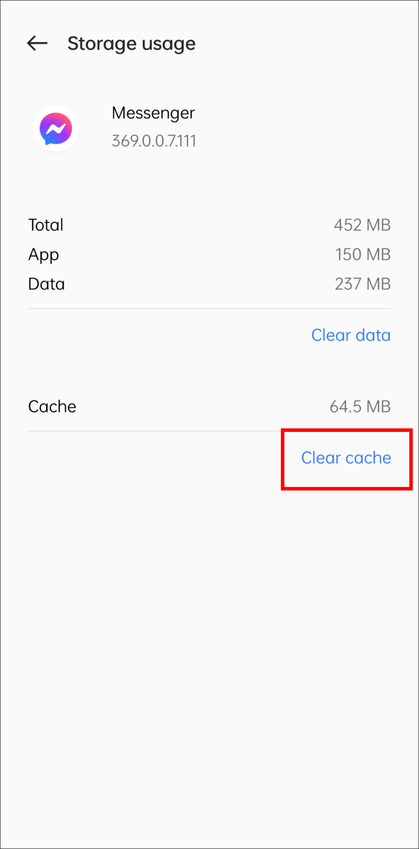Tap the App size label
Image resolution: width=419 pixels, height=849 pixels.
[x=43, y=255]
